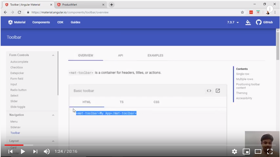Play the video
This screenshot has width=280, height=157.
23,151
